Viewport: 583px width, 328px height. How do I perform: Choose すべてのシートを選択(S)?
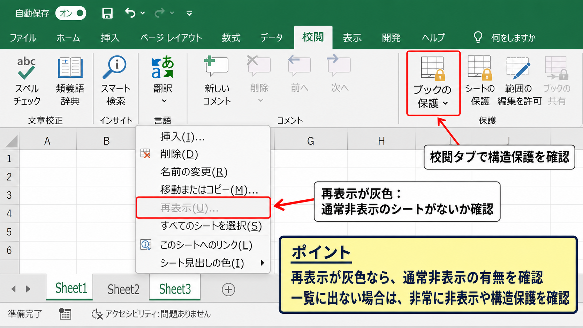[x=203, y=226]
